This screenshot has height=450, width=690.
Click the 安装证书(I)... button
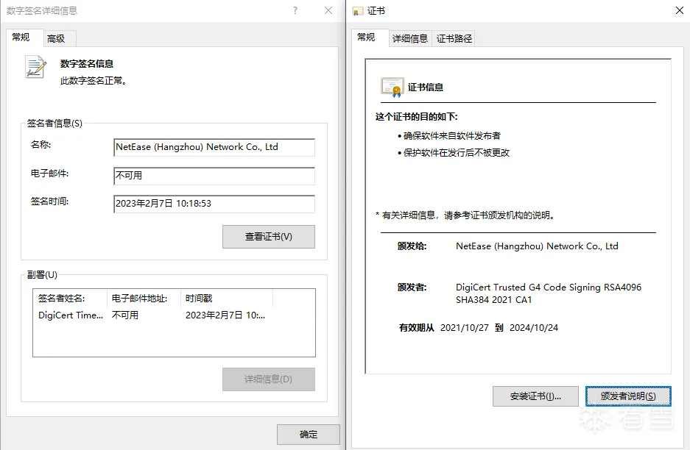point(535,396)
